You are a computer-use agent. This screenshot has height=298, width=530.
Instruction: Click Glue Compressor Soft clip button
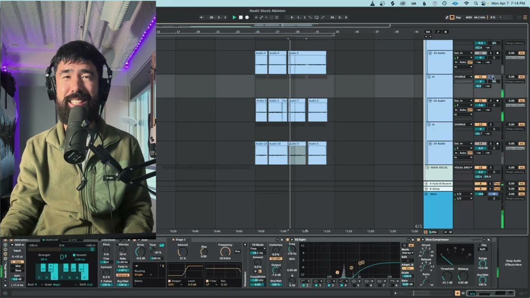click(x=482, y=249)
